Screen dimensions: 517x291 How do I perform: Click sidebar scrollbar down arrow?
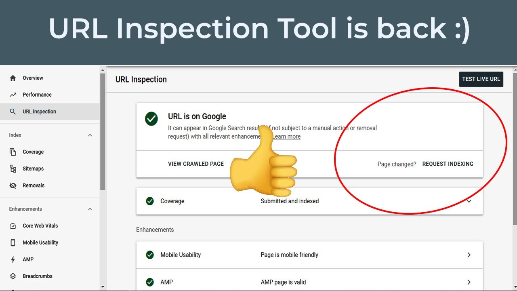tap(103, 287)
